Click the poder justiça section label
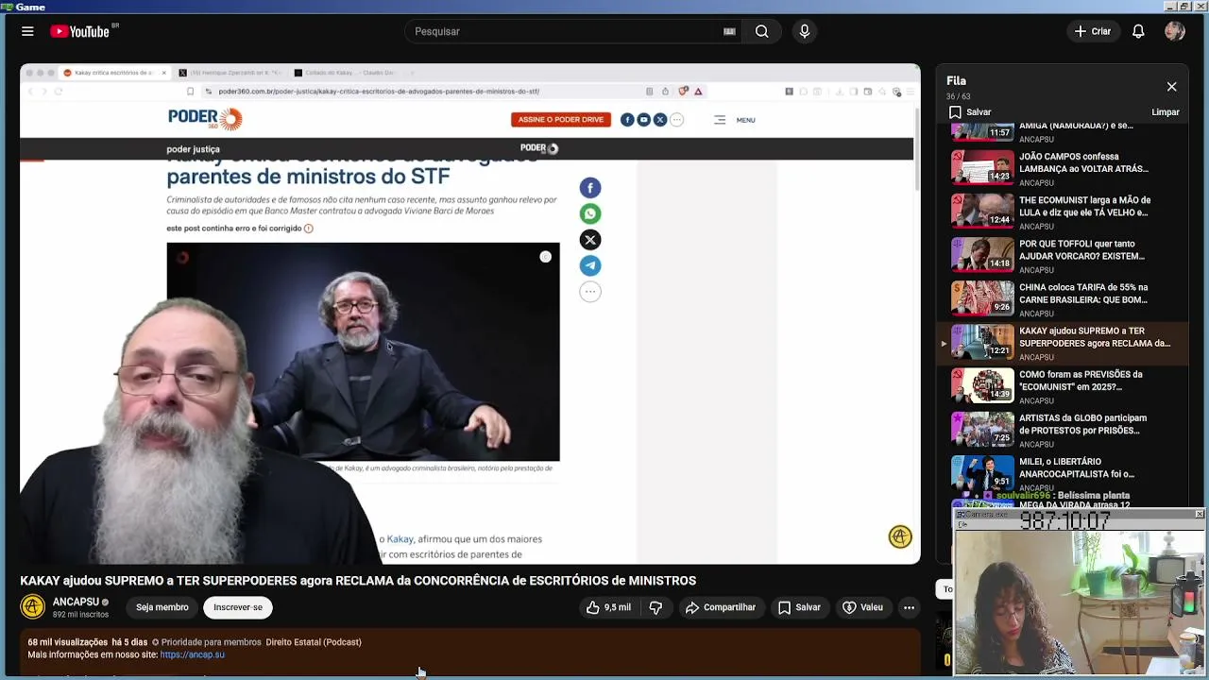 (193, 149)
